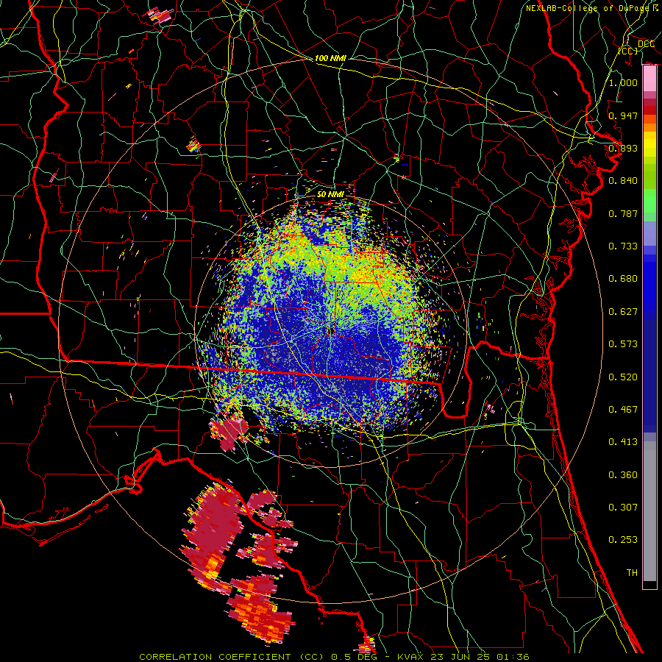Pick the yellow swatch on the color bar
Image resolution: width=662 pixels, height=662 pixels.
(649, 144)
